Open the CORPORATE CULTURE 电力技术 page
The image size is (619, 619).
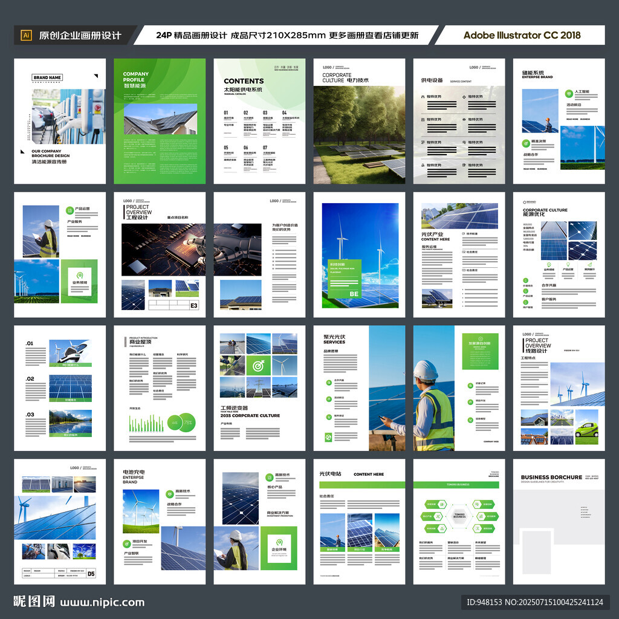point(359,121)
